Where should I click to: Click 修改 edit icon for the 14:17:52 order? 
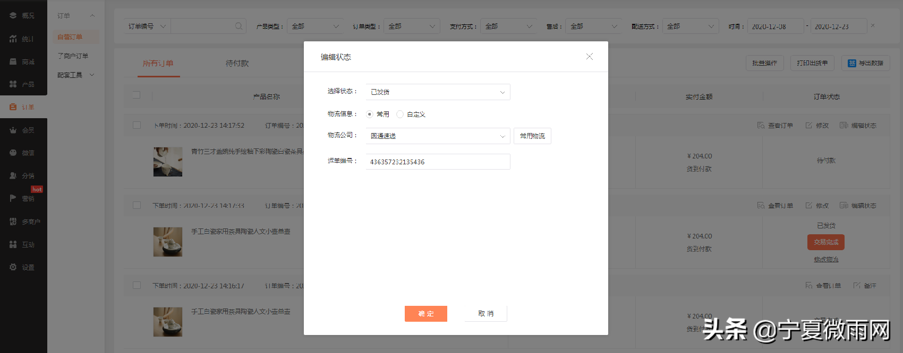(x=808, y=126)
